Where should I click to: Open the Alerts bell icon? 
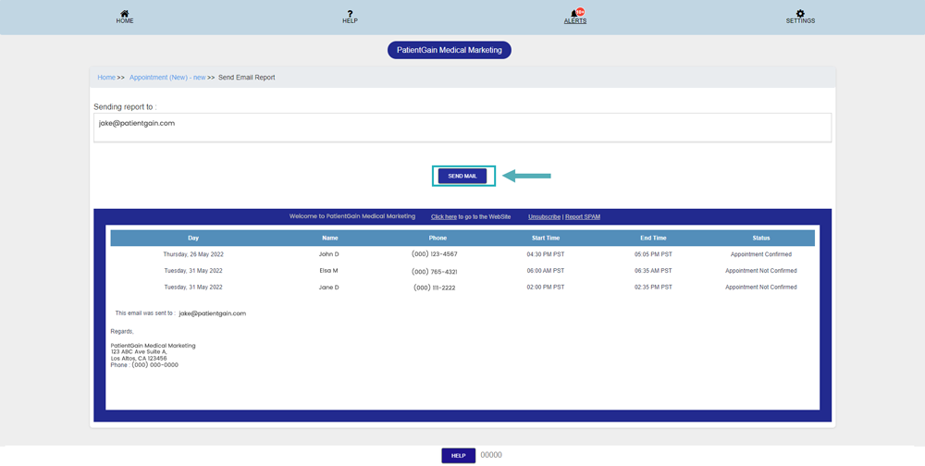pos(573,14)
